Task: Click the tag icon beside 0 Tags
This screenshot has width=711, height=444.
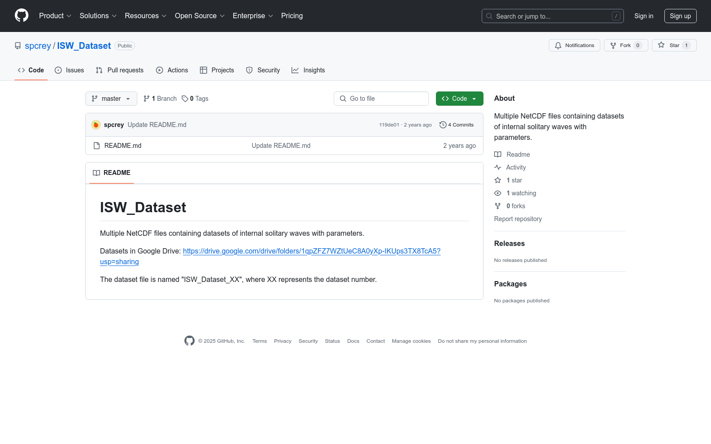Action: [x=185, y=99]
